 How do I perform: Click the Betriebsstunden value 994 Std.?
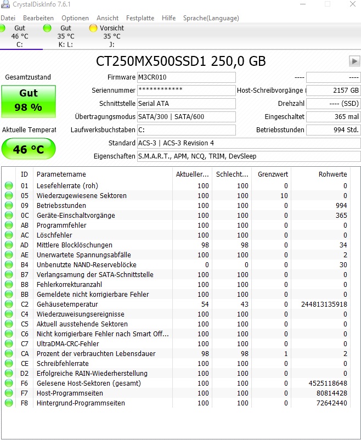tap(333, 130)
